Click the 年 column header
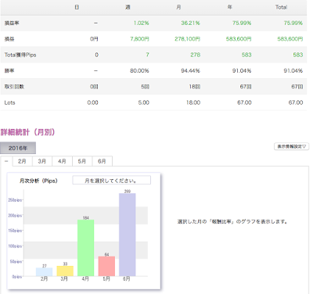Image resolution: width=313 pixels, height=294 pixels. pyautogui.click(x=230, y=7)
